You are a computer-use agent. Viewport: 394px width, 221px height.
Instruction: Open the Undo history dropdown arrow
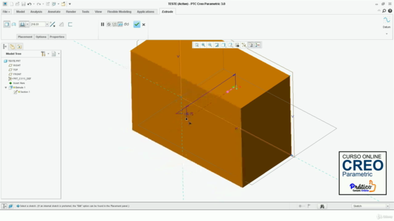[x=34, y=4]
